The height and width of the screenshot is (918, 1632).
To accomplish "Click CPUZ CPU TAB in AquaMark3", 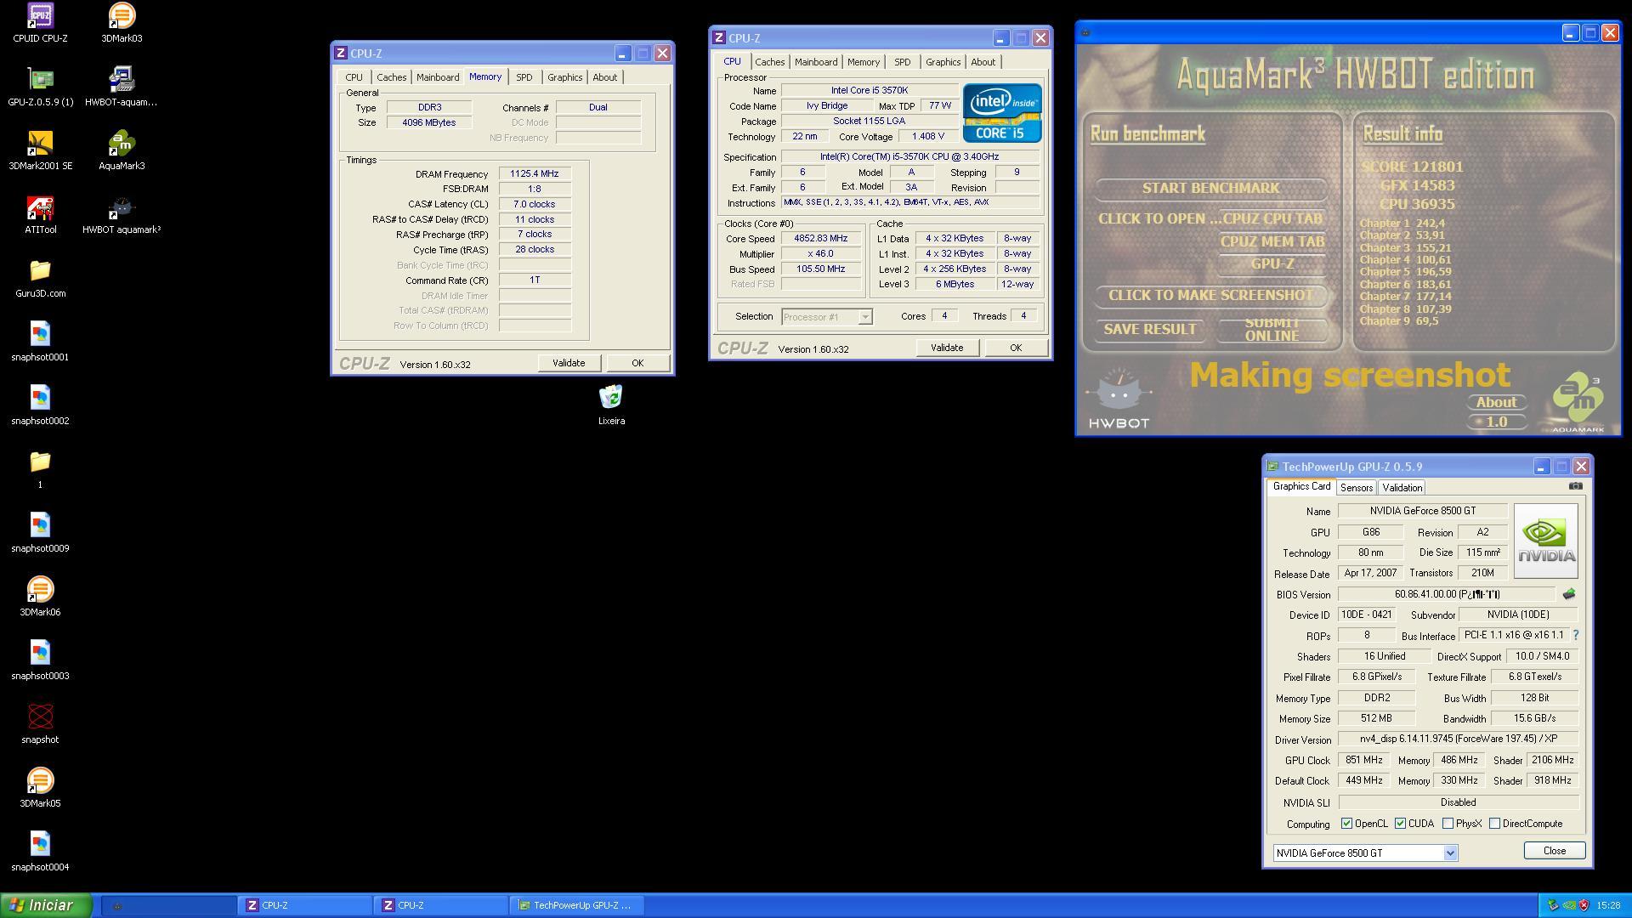I will coord(1272,218).
